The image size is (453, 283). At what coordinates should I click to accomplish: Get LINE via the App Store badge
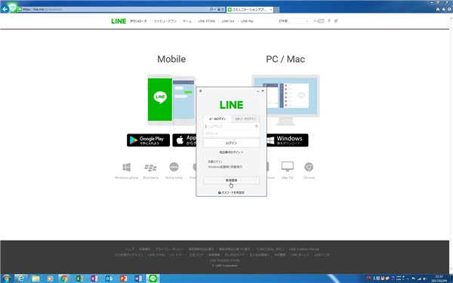point(184,140)
